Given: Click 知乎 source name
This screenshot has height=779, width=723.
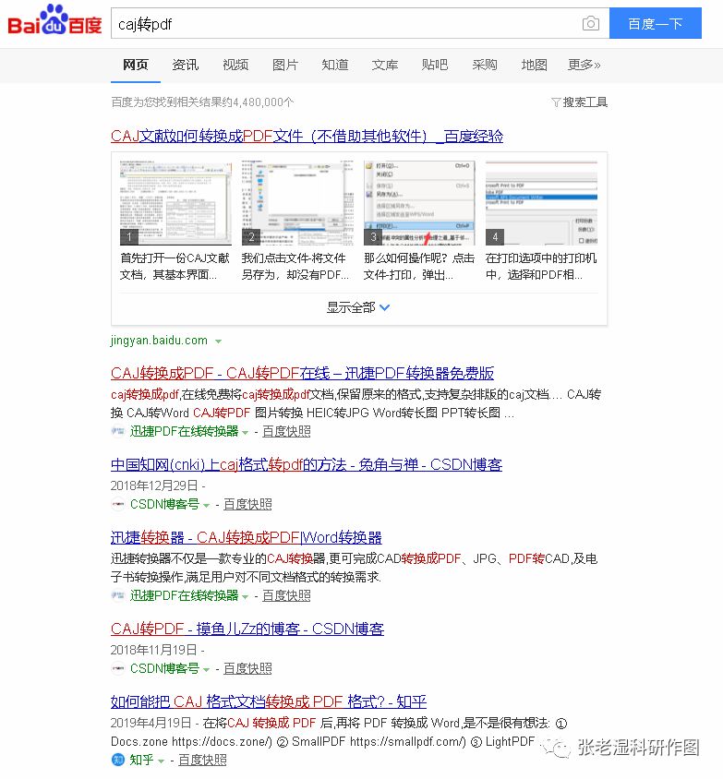Looking at the screenshot, I should click(141, 760).
